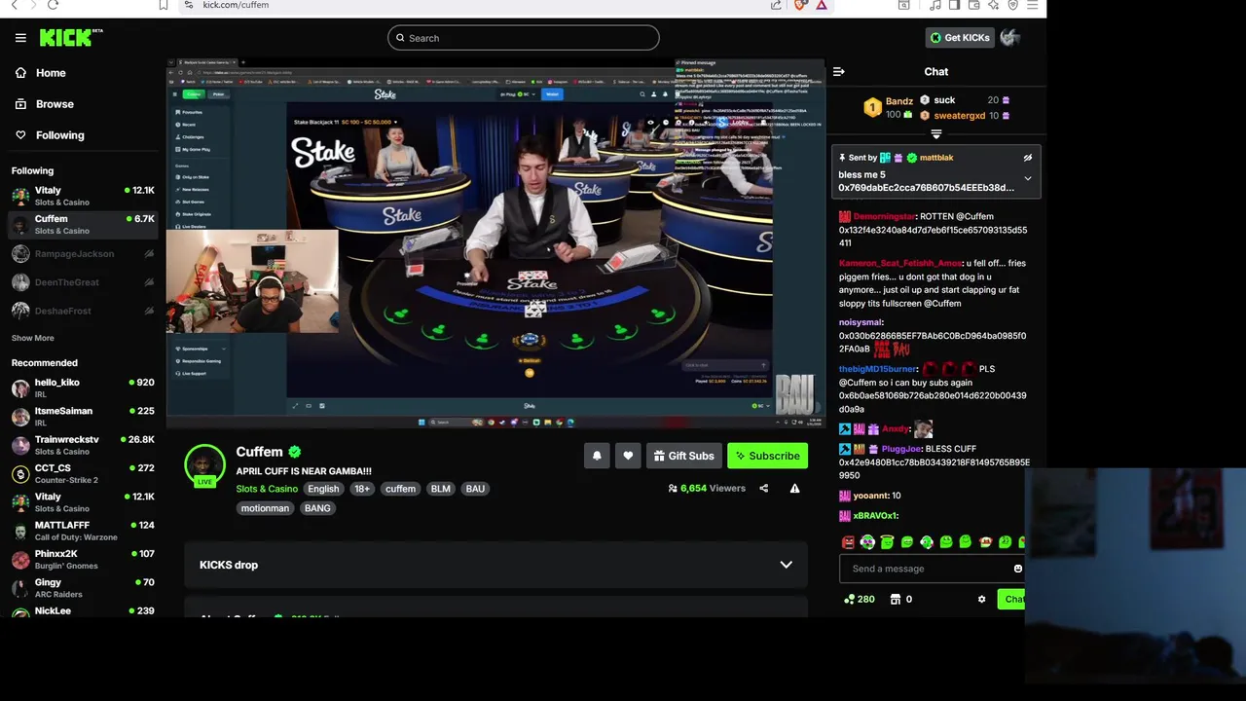The image size is (1246, 701).
Task: Open the hamburger sidebar menu
Action: click(20, 38)
